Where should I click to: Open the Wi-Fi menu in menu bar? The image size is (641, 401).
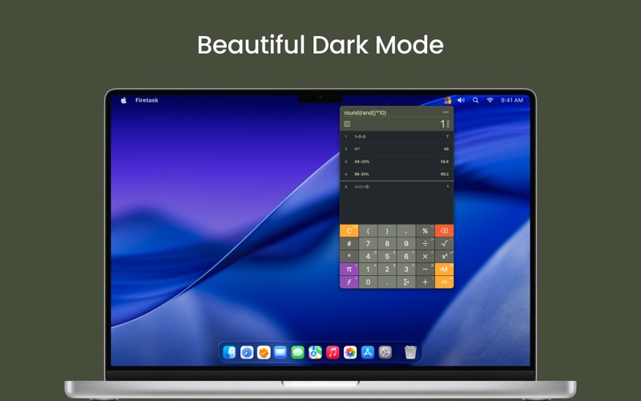[x=490, y=100]
